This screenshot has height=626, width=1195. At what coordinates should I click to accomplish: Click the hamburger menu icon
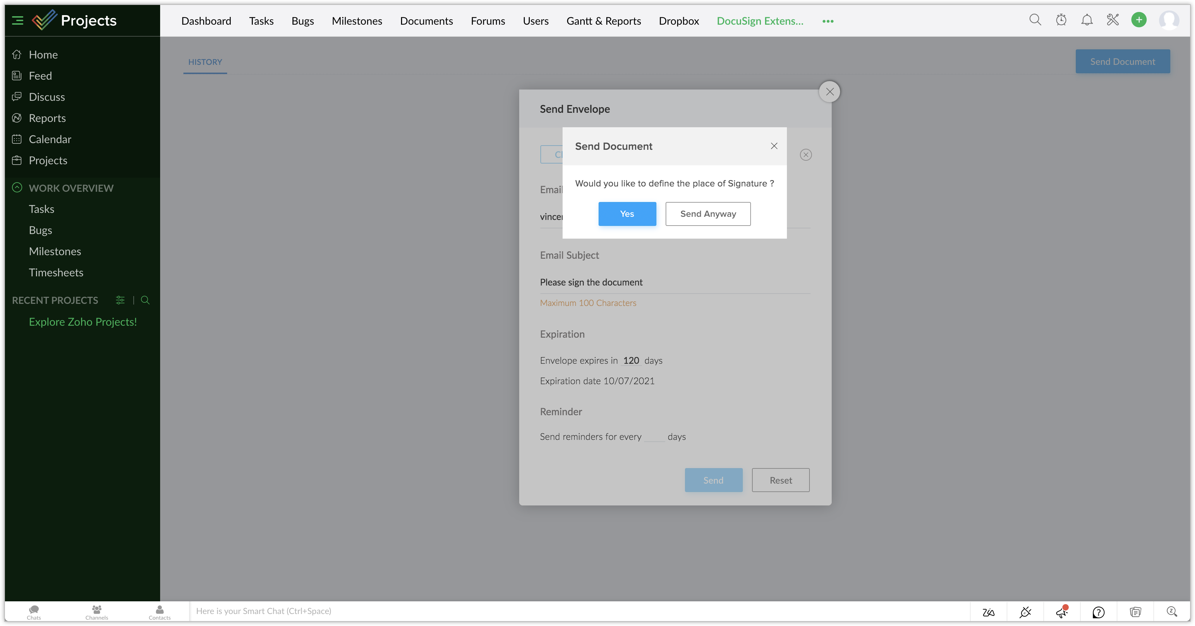18,20
